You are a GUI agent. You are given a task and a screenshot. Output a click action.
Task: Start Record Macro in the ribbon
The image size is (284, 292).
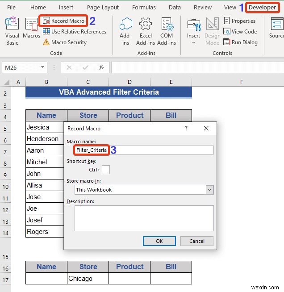[x=63, y=21]
